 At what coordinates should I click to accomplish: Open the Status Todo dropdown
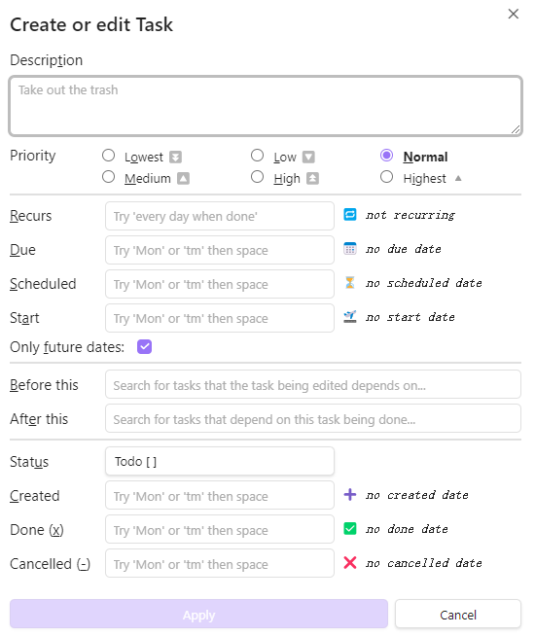pos(220,461)
